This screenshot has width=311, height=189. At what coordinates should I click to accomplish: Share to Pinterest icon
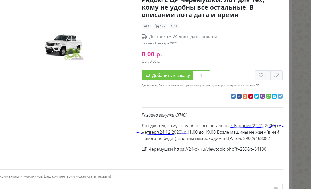251,96
